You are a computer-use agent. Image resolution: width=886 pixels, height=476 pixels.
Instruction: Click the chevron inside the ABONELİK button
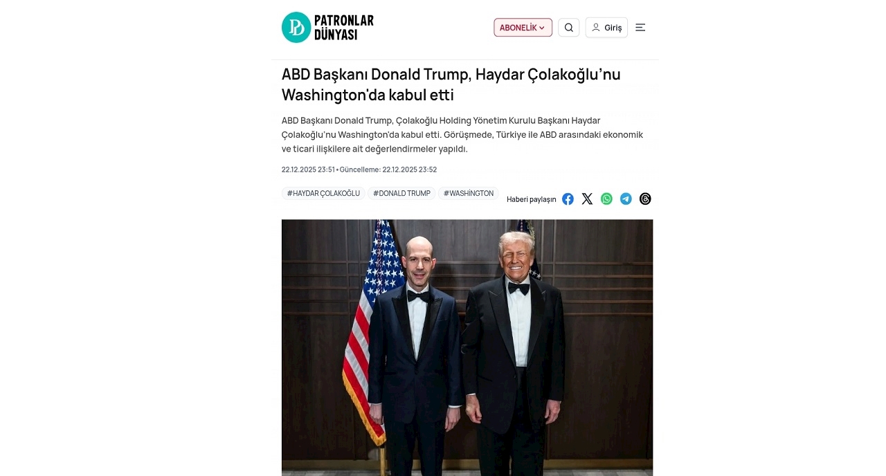[542, 28]
